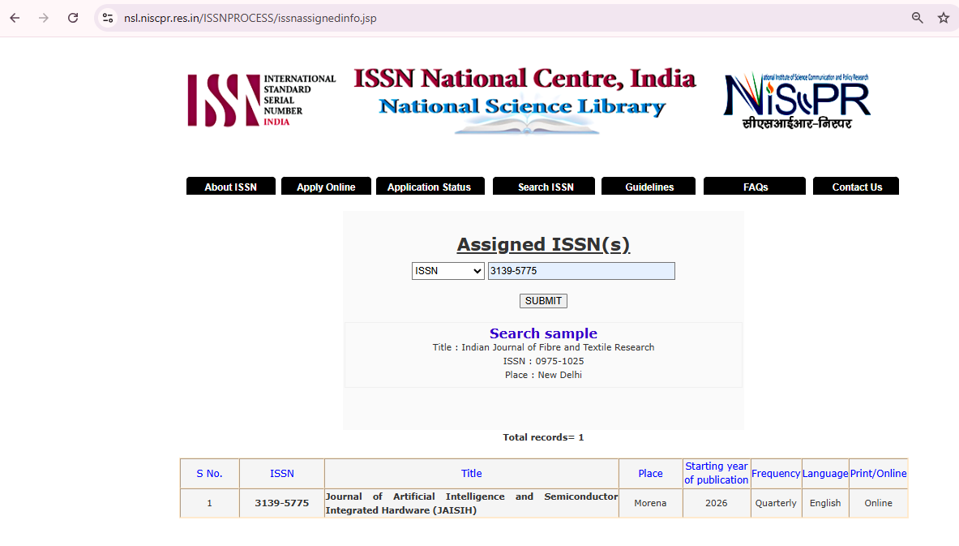Image resolution: width=959 pixels, height=546 pixels.
Task: Open the Contact Us menu
Action: (855, 187)
